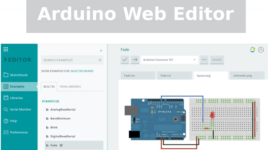268x150 pixels.
Task: Go to Sketchbook in the sidebar
Action: pyautogui.click(x=19, y=75)
